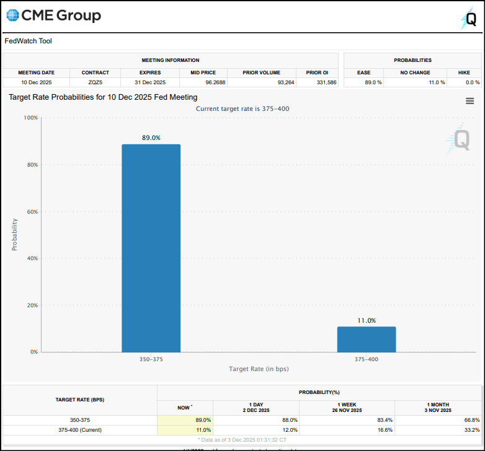
Task: Click the PRIOR VOLUME column header
Action: click(x=261, y=72)
